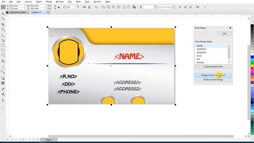Viewport: 254px width, 143px height.
Task: Select the Interactive Fill tool
Action: pyautogui.click(x=3, y=95)
